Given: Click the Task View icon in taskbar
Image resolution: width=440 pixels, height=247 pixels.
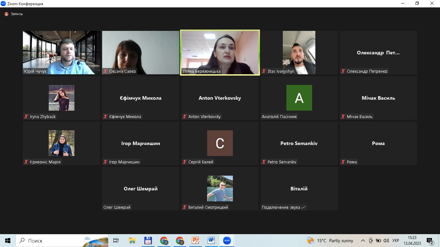Looking at the screenshot, I should point(116,241).
